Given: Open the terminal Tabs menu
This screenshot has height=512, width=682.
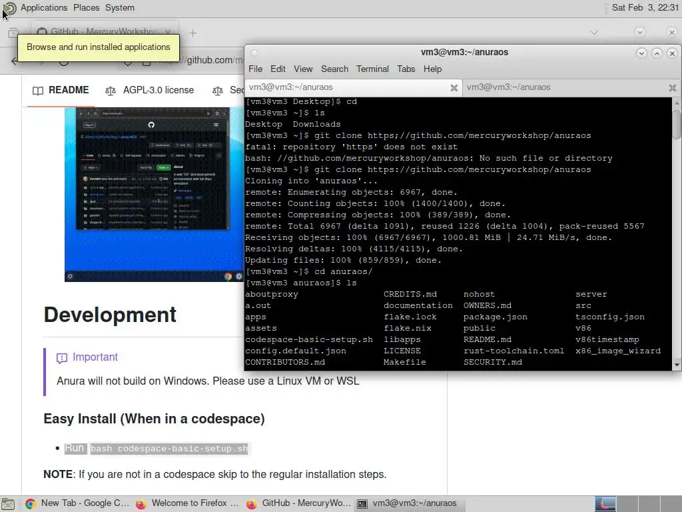Looking at the screenshot, I should tap(406, 69).
